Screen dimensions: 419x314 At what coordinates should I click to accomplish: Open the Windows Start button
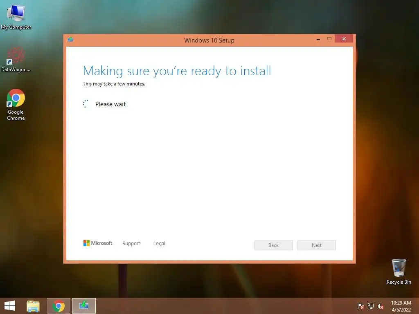pyautogui.click(x=10, y=306)
